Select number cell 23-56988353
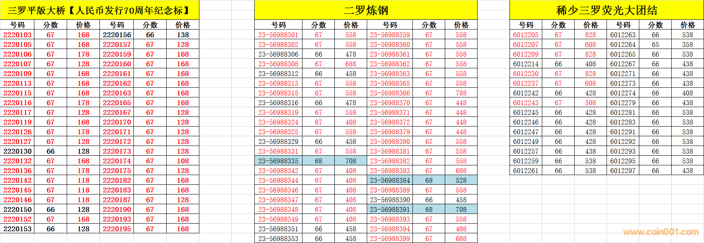Viewport: 704px width, 243px height. point(278,239)
